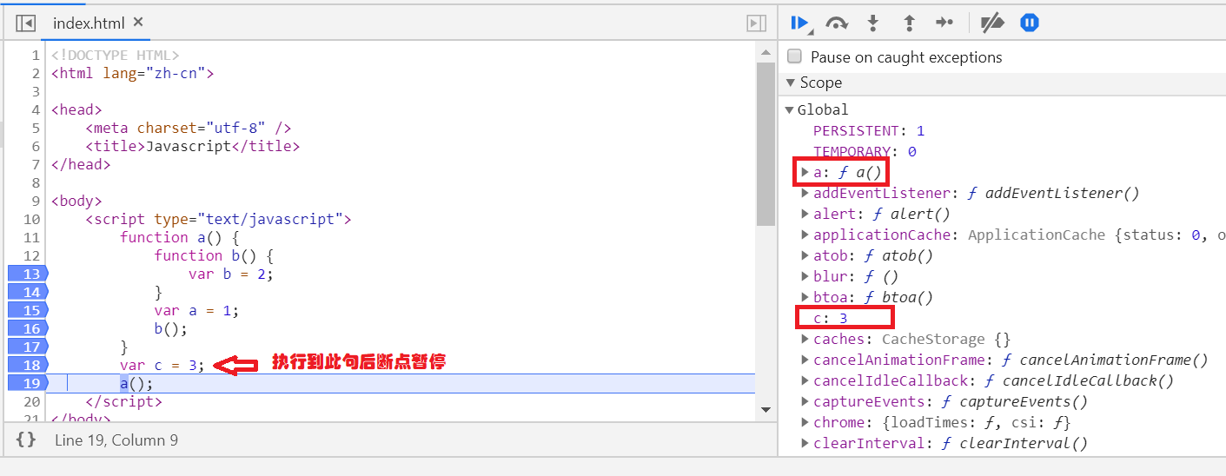
Task: Click the 'a();' call on line 19
Action: point(136,383)
